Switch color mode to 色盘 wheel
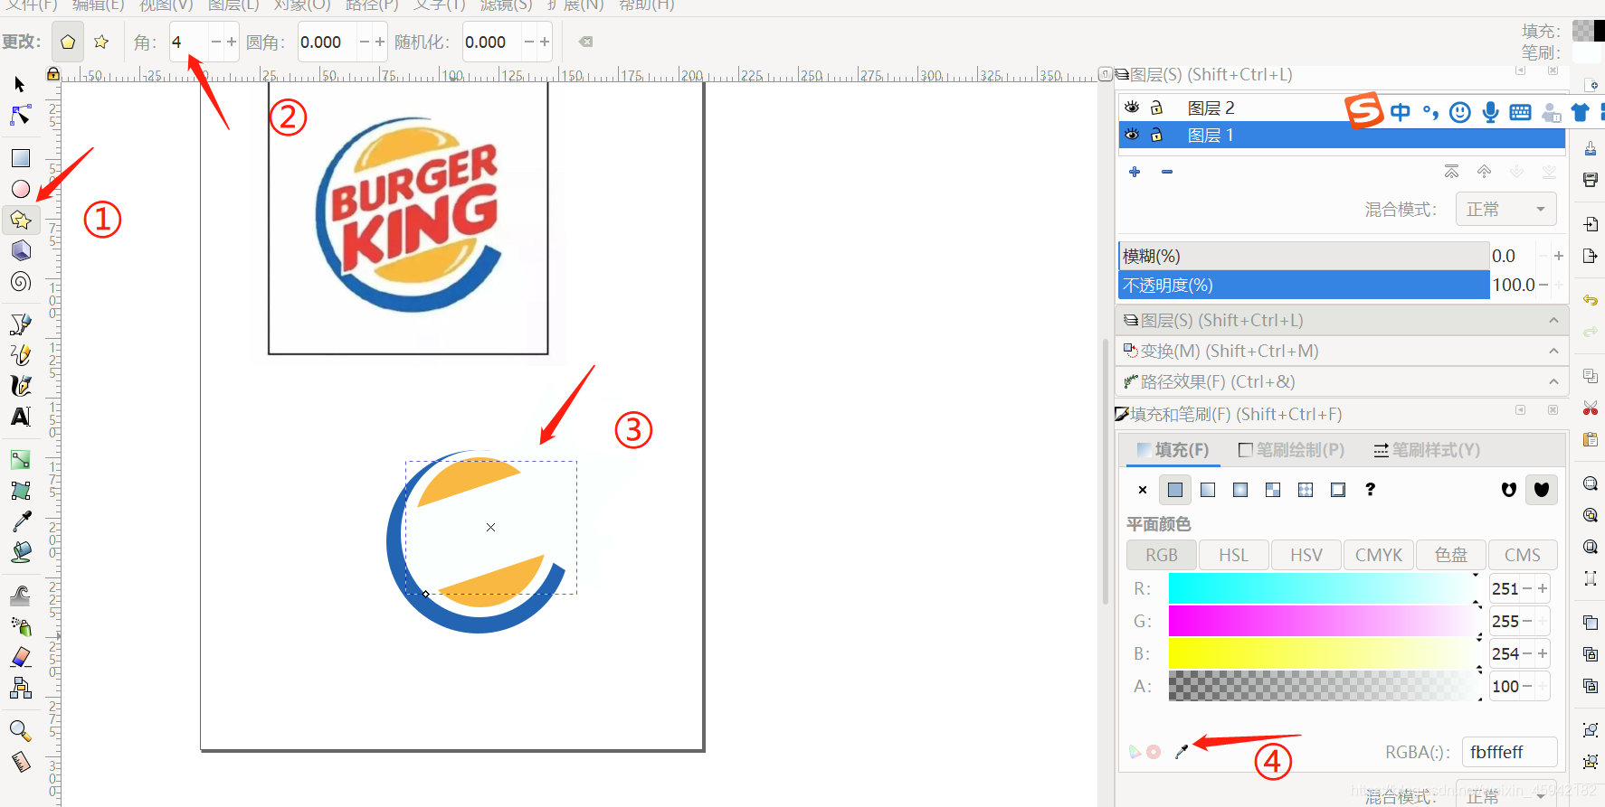Viewport: 1605px width, 807px height. click(1450, 555)
